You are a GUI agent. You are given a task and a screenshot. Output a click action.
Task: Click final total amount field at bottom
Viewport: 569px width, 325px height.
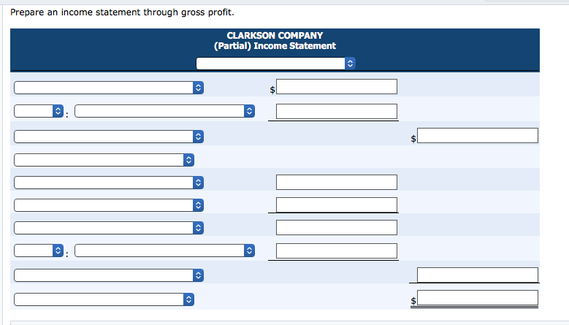tap(478, 297)
